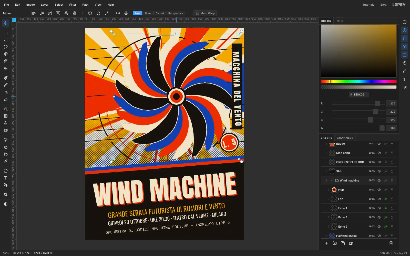
Task: Toggle visibility of Echo 2 layer
Action: pos(379,217)
